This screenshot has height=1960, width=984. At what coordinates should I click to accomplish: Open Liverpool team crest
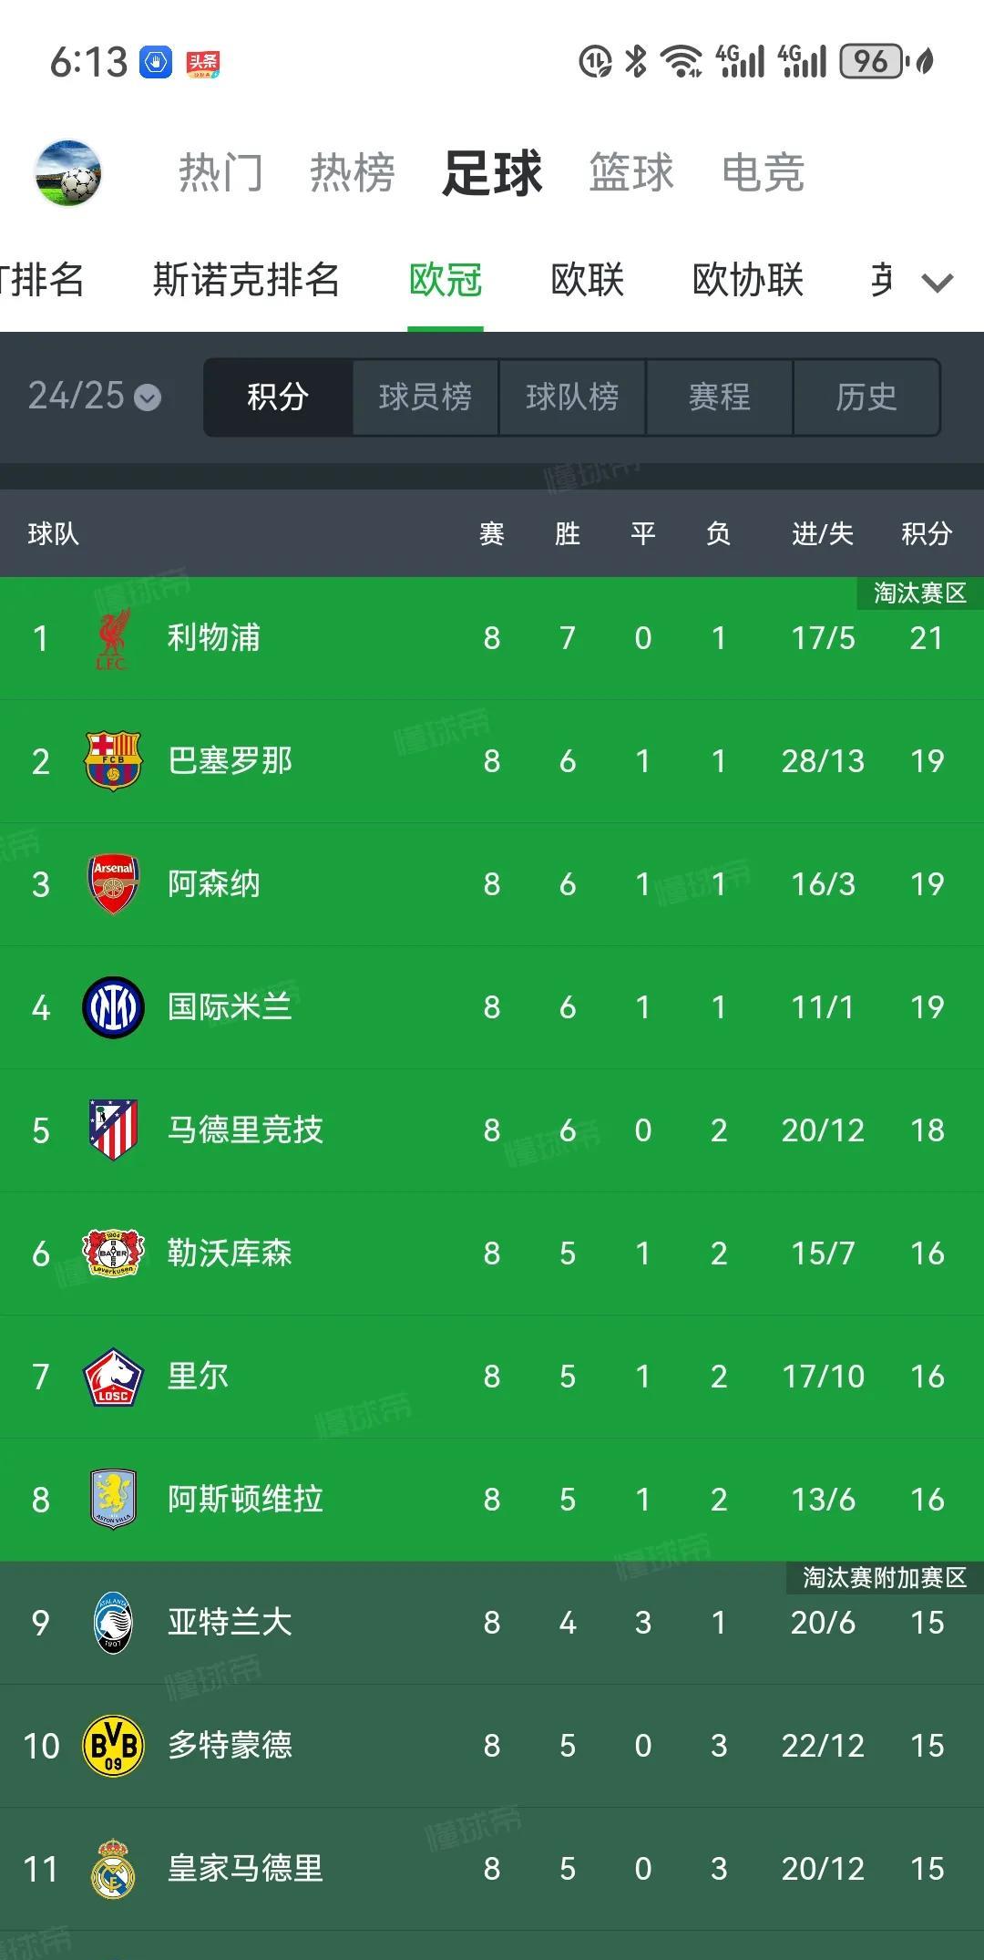[112, 639]
